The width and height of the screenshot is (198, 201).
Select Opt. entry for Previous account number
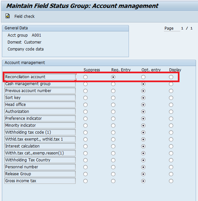[x=143, y=91]
